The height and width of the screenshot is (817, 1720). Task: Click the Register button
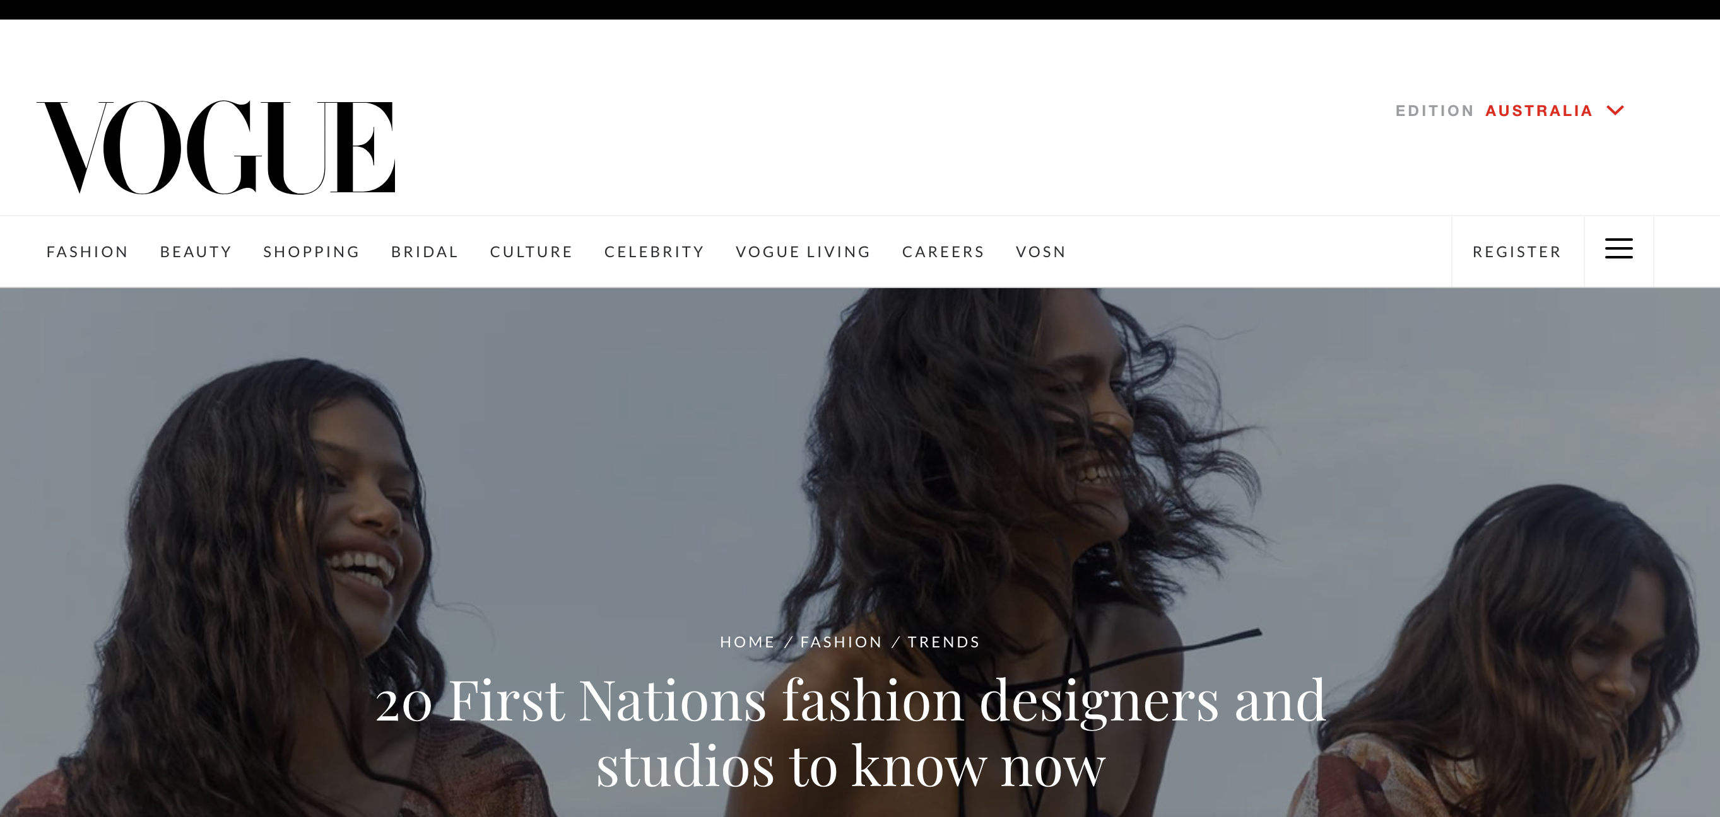1517,252
